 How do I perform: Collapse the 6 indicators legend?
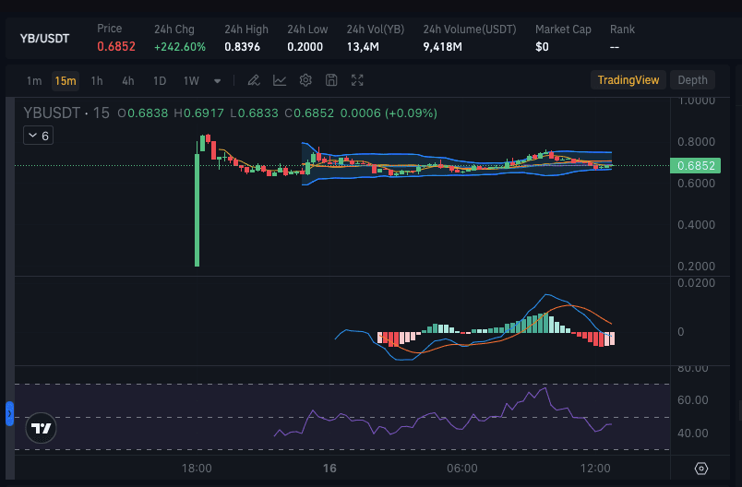38,136
